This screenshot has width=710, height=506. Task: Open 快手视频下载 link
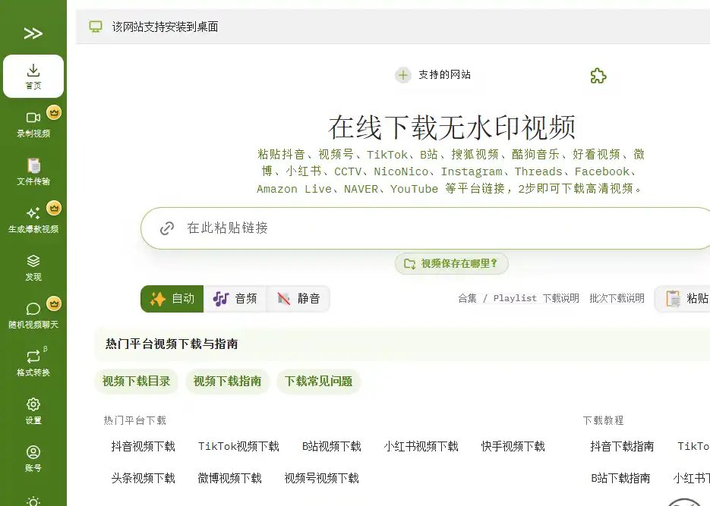(x=513, y=447)
